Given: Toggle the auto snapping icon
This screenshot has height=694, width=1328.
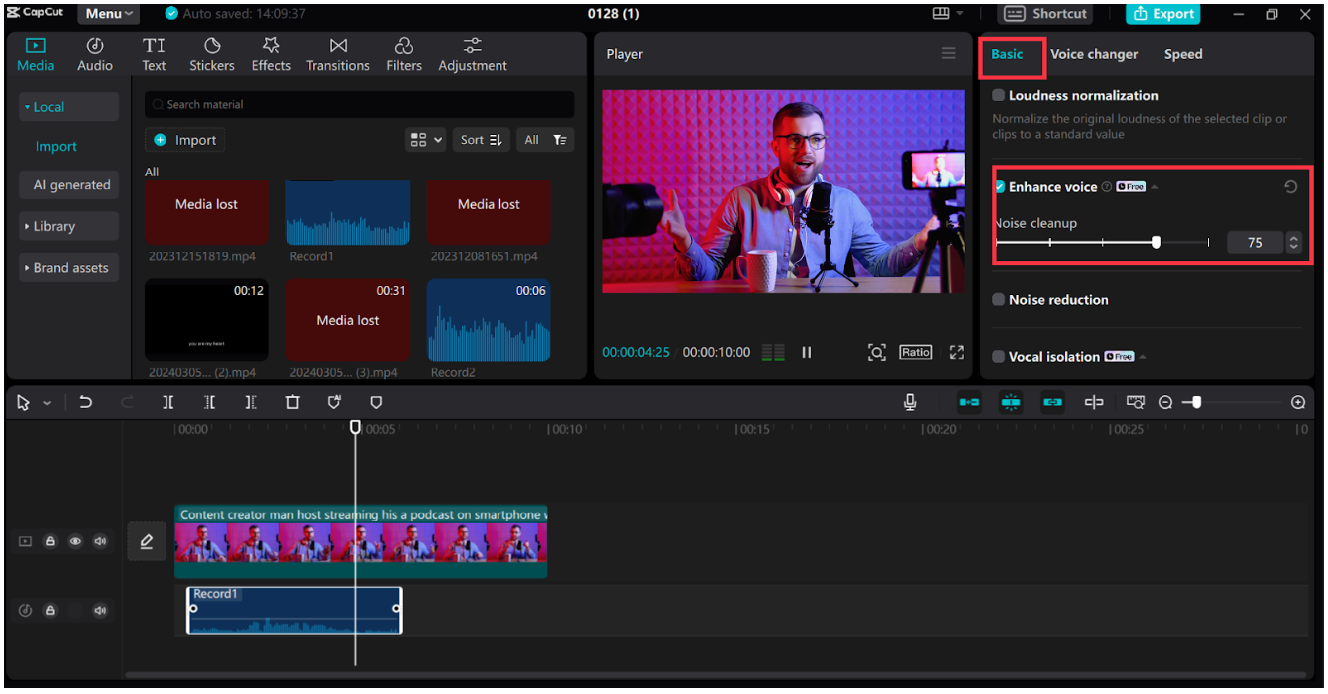Looking at the screenshot, I should (x=1011, y=402).
